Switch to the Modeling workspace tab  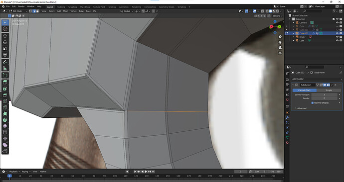point(61,7)
